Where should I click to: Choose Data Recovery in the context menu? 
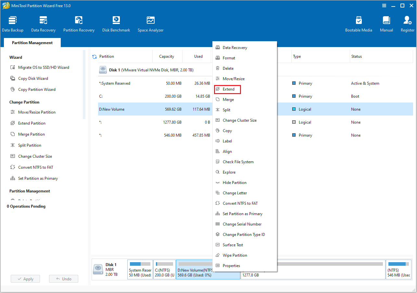(x=245, y=48)
